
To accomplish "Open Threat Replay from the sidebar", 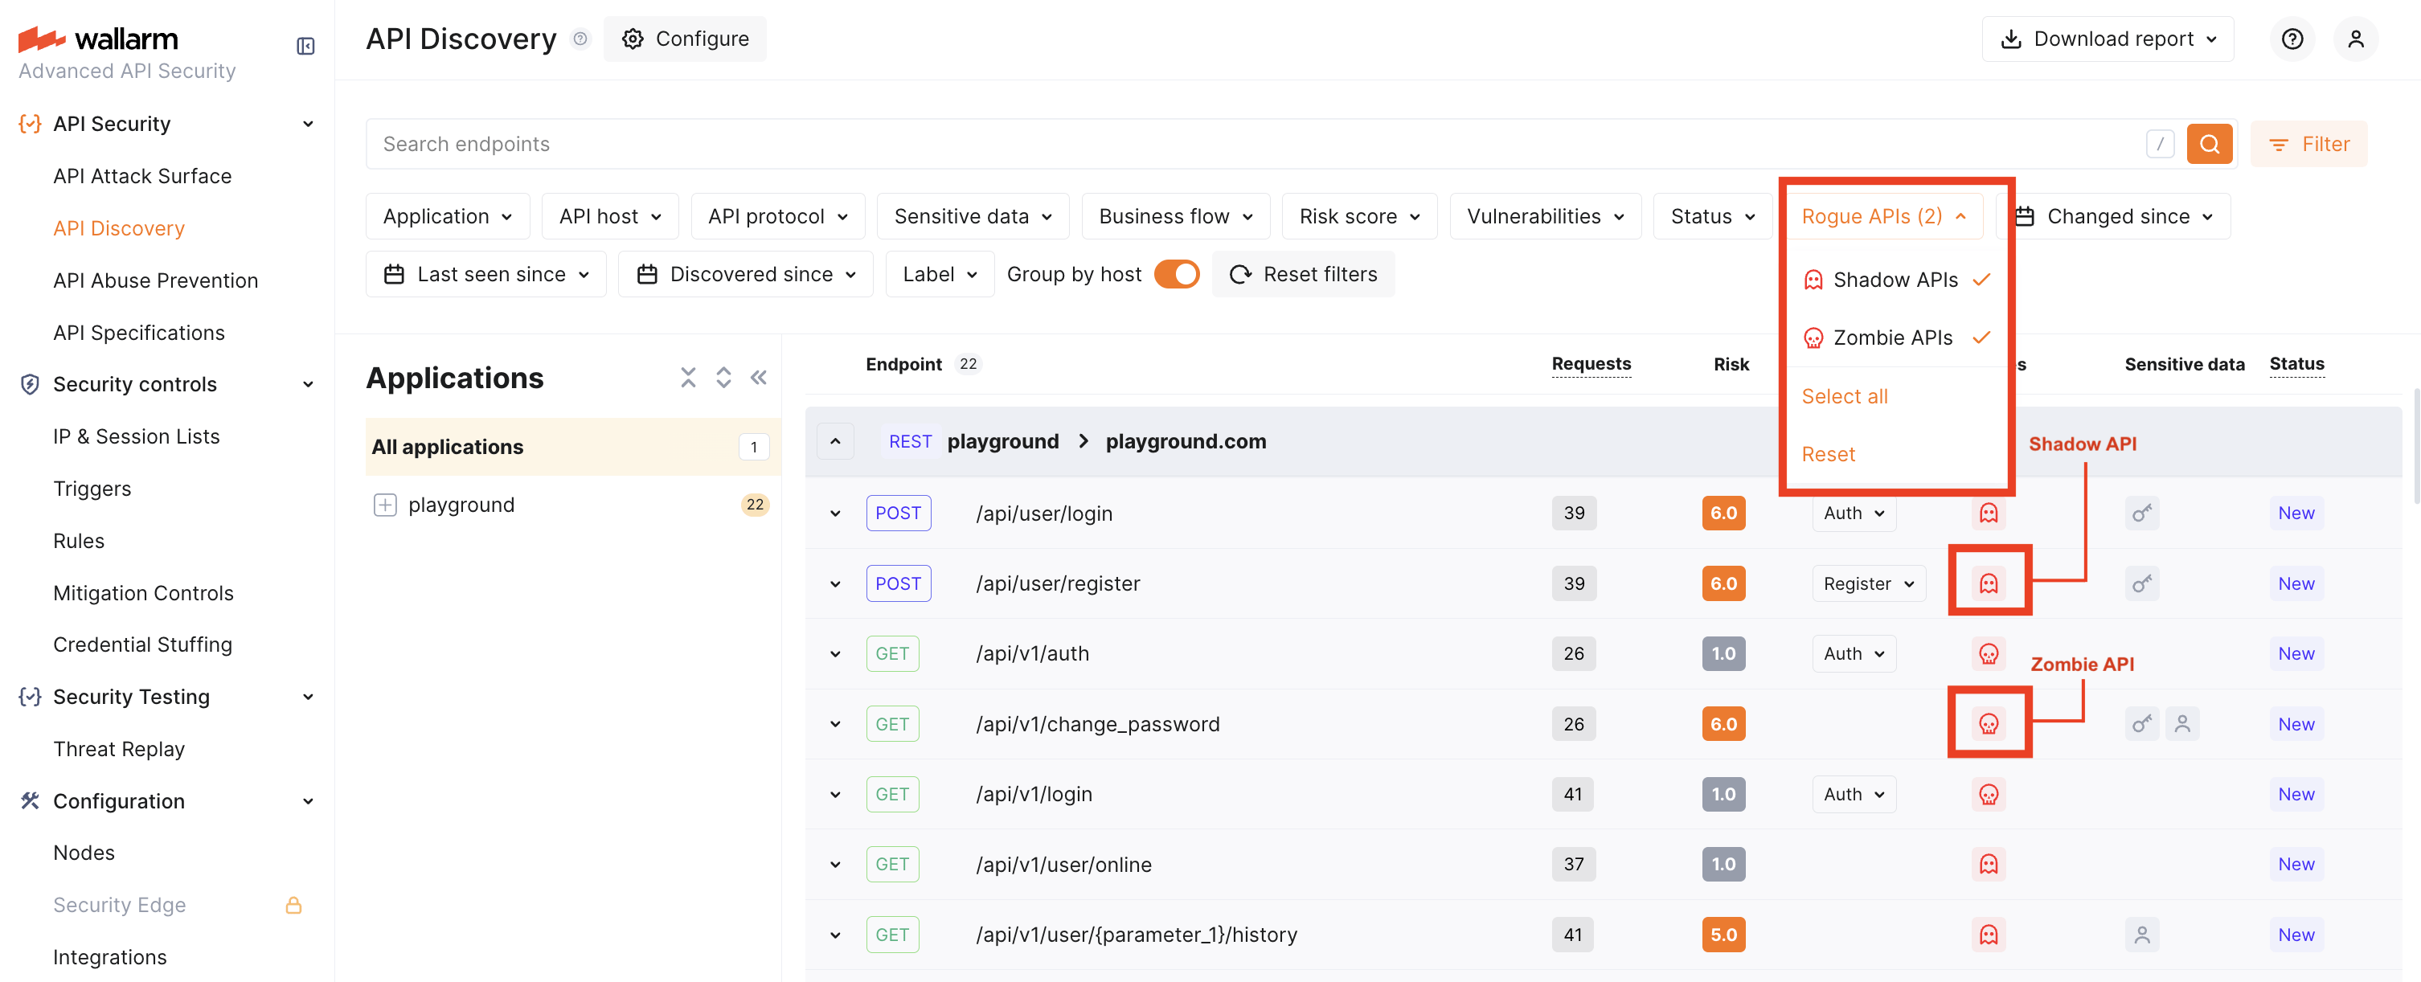I will [x=118, y=748].
